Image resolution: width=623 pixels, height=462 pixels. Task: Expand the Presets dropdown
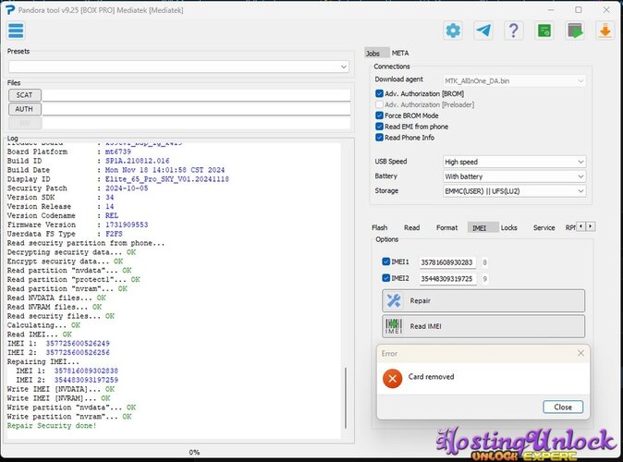pos(178,67)
